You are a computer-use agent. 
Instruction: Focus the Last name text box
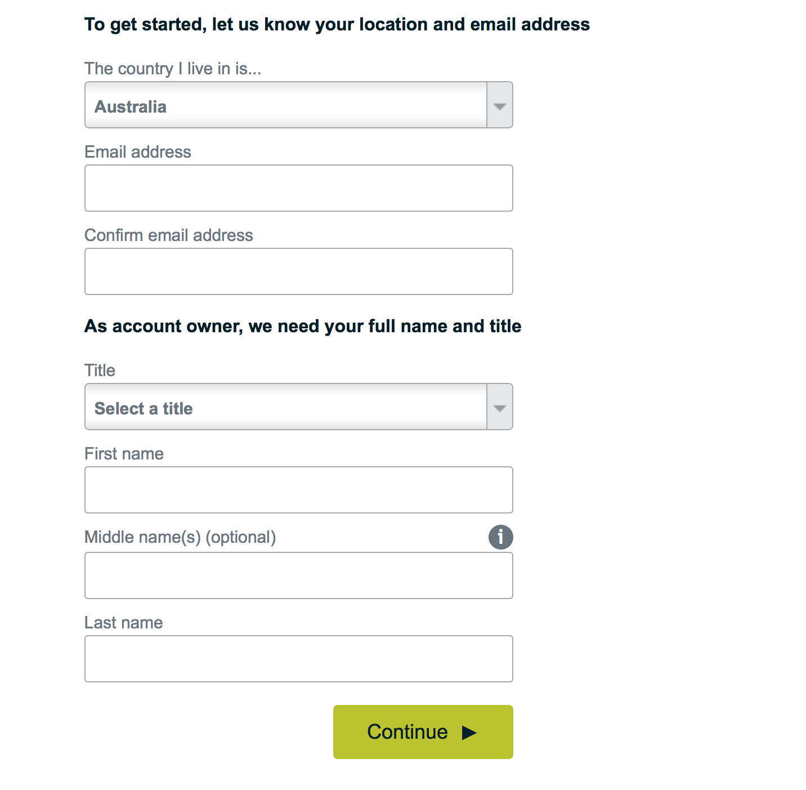coord(299,659)
